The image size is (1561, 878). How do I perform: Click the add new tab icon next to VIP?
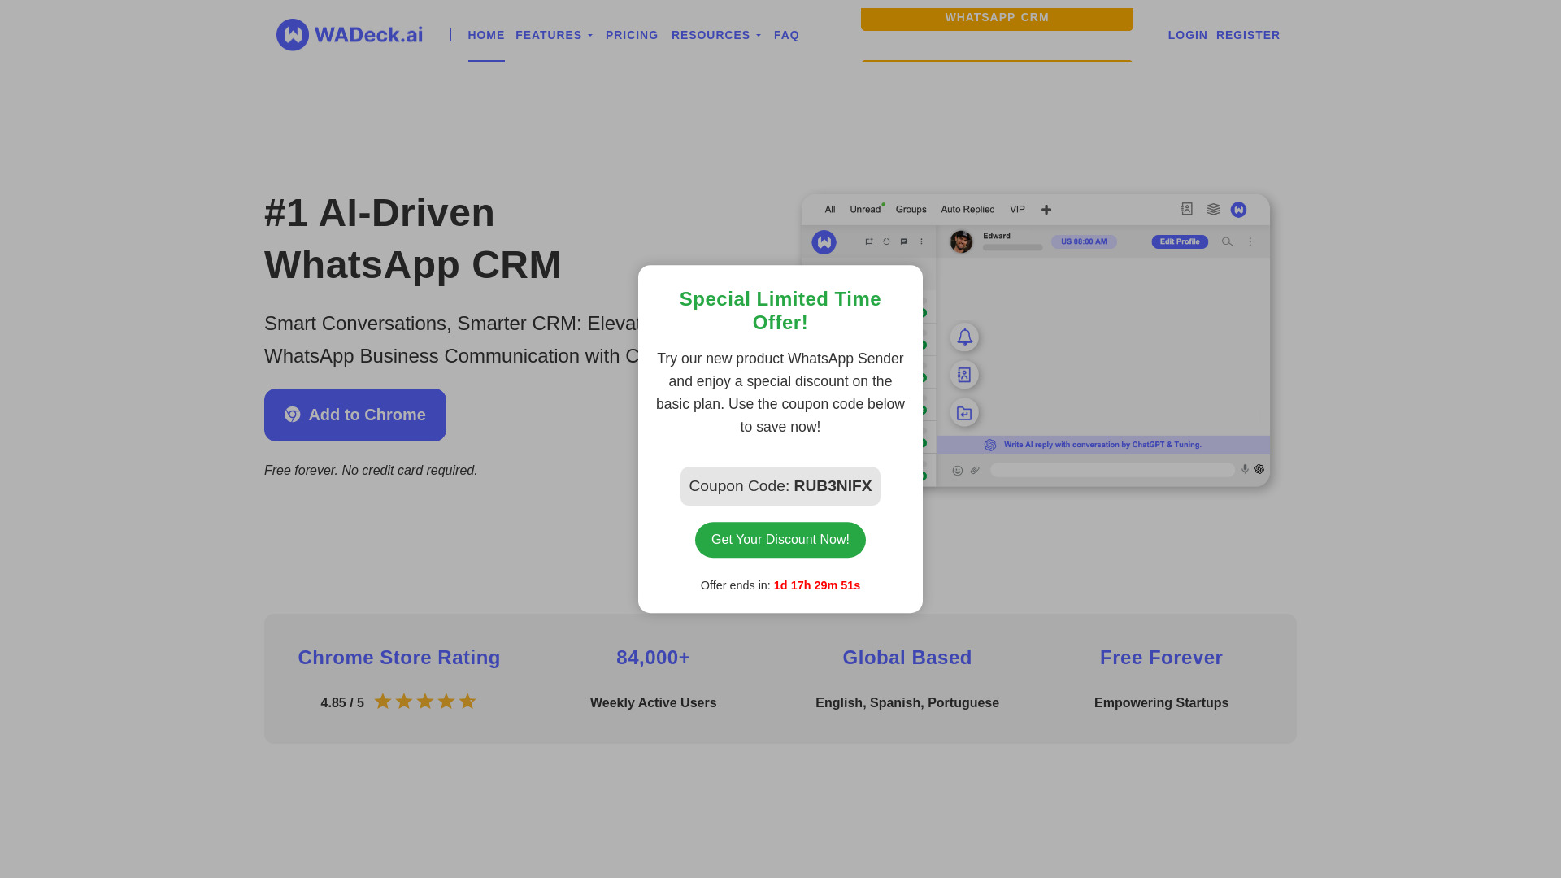[1046, 209]
